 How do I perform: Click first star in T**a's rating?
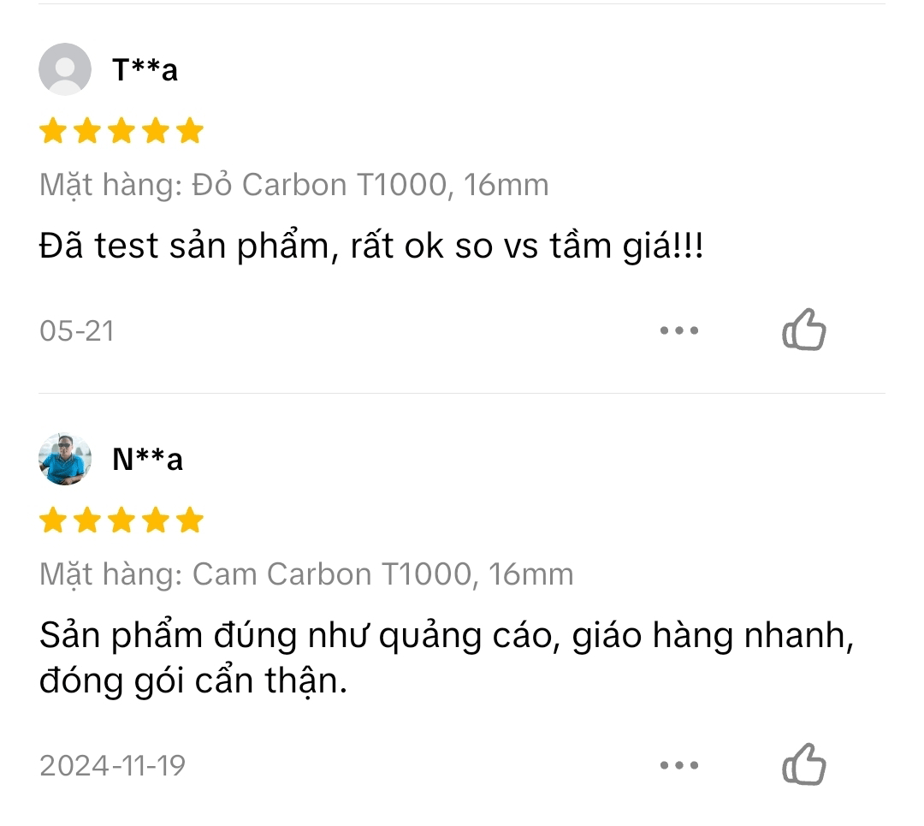click(x=53, y=131)
